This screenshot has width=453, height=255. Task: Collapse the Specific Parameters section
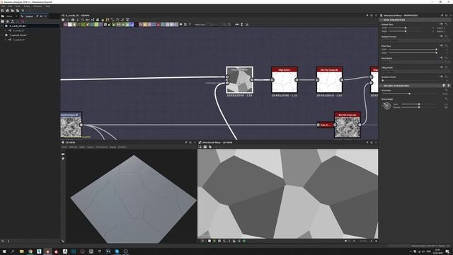[x=382, y=86]
